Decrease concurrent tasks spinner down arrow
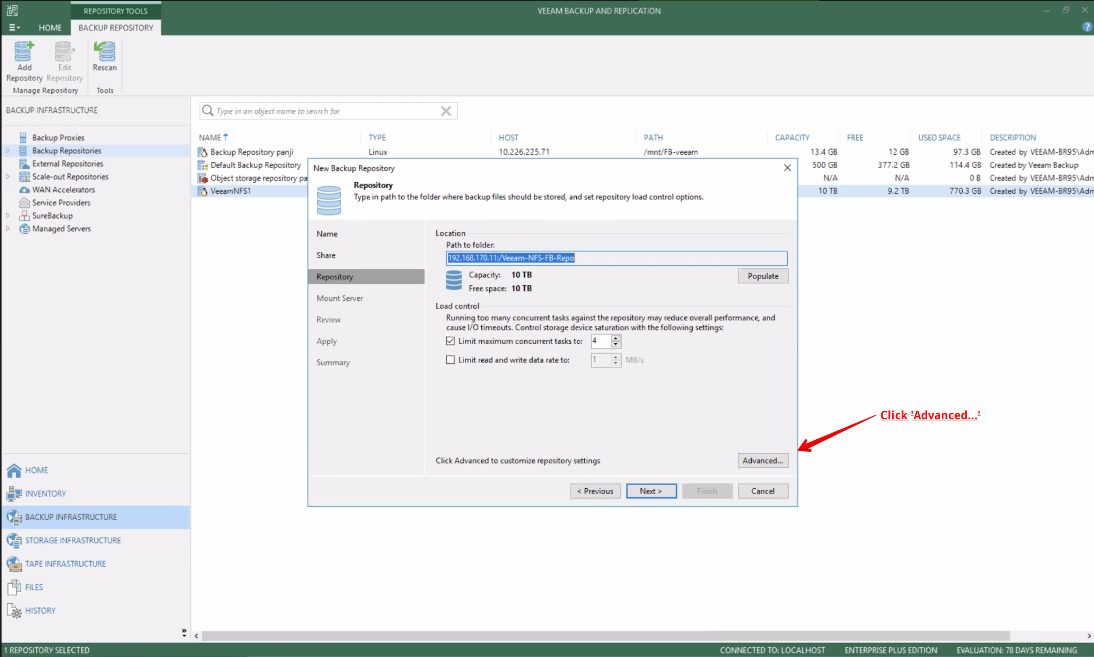The image size is (1094, 657). (615, 344)
